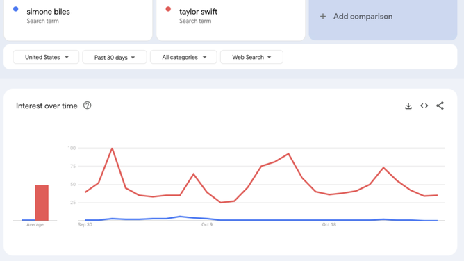
Task: Click the 50 value on the y-axis
Action: [73, 185]
